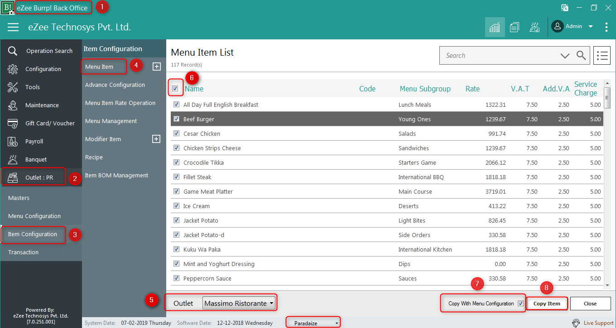
Task: Open Advance Configuration submenu
Action: (115, 85)
